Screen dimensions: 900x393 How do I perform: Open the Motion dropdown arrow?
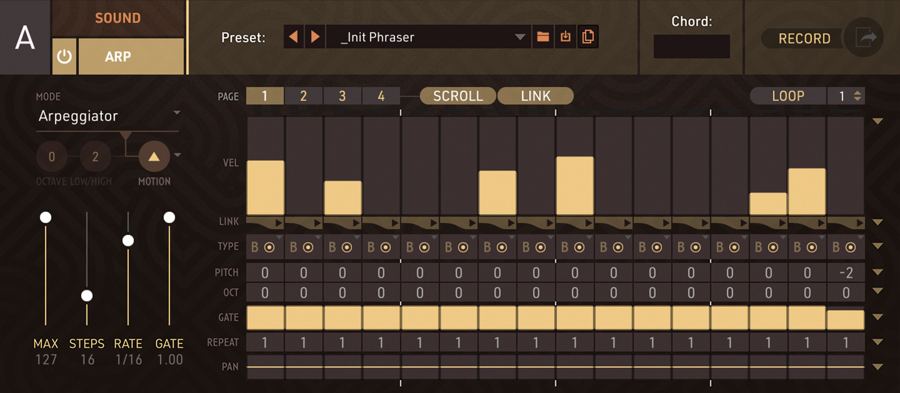click(178, 155)
